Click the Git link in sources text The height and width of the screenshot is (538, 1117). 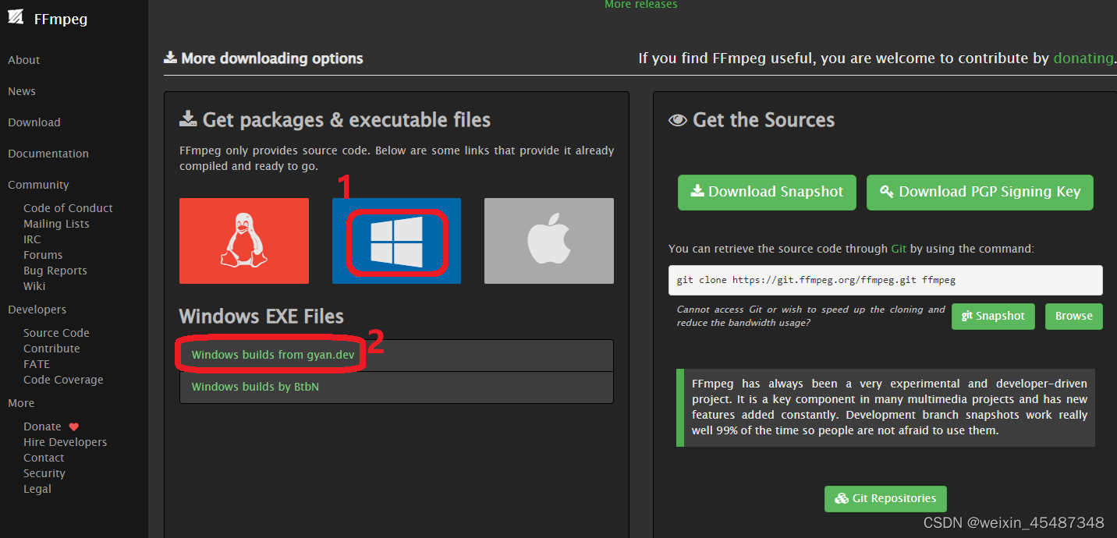point(899,249)
